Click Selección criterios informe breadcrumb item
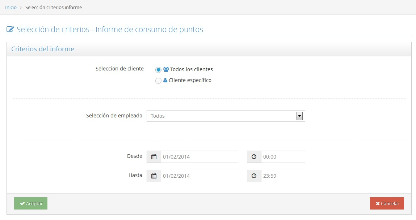 tap(54, 7)
